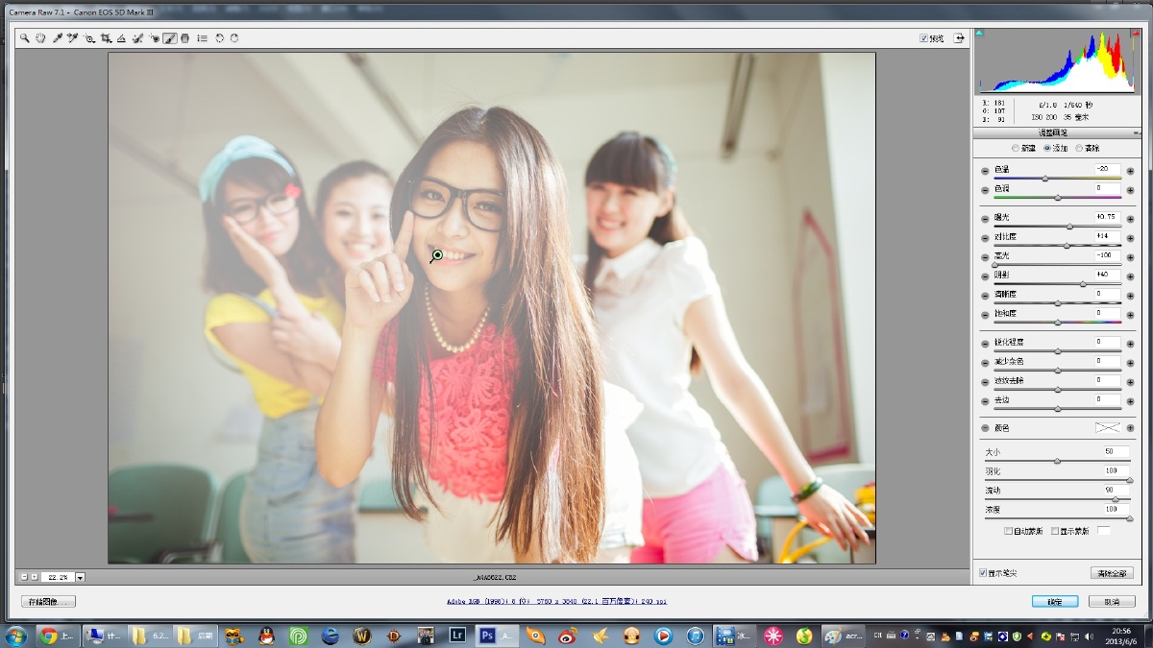Select the Crop tool
This screenshot has height=648, width=1153.
click(x=106, y=38)
